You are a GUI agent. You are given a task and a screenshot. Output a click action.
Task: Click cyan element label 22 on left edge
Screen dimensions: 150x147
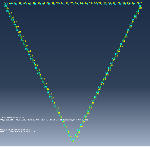(22, 40)
